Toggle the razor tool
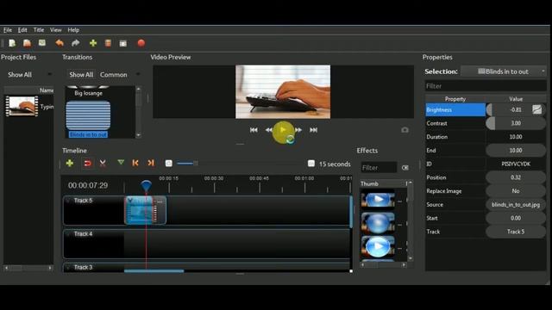The image size is (552, 310). (103, 163)
